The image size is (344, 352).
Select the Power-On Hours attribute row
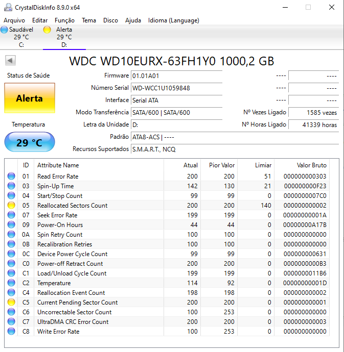[x=167, y=224]
